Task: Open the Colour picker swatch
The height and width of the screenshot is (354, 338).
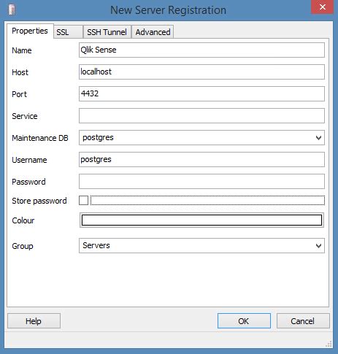Action: (x=201, y=220)
